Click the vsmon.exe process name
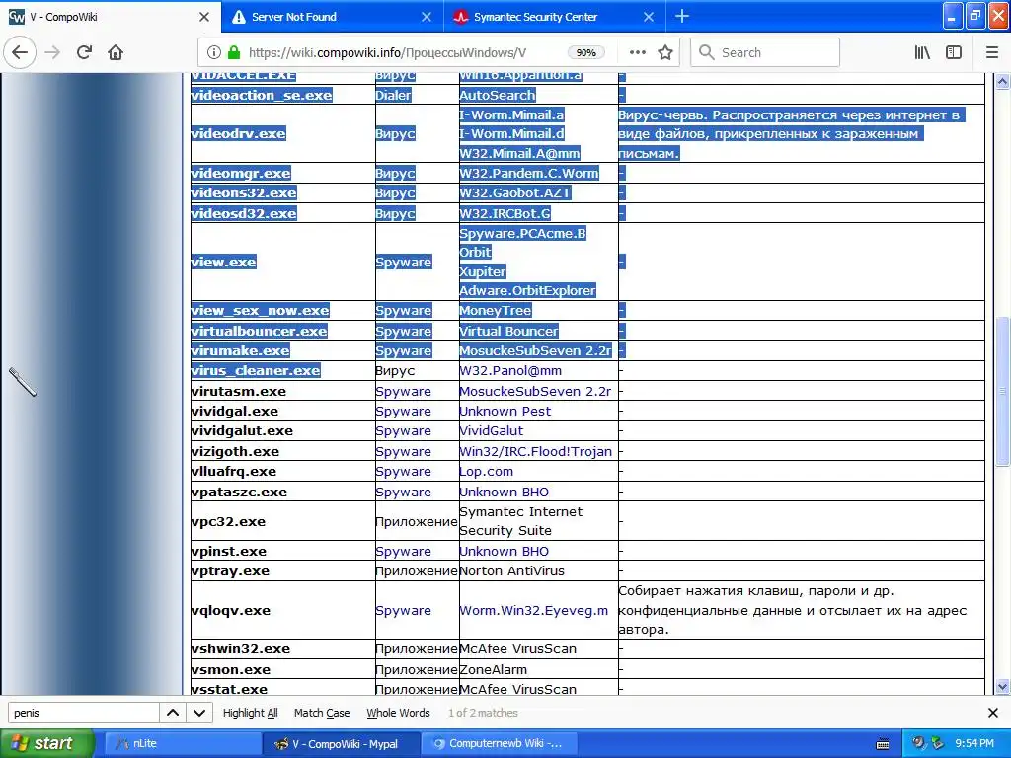Viewport: 1011px width, 758px height. coord(231,670)
